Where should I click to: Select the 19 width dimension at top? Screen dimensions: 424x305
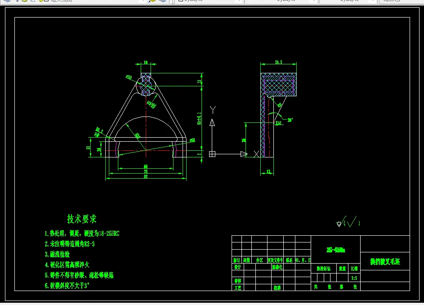(146, 63)
